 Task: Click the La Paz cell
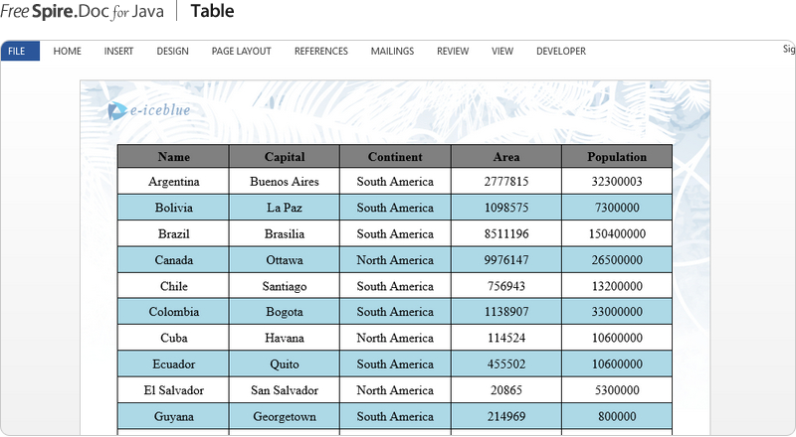click(285, 208)
